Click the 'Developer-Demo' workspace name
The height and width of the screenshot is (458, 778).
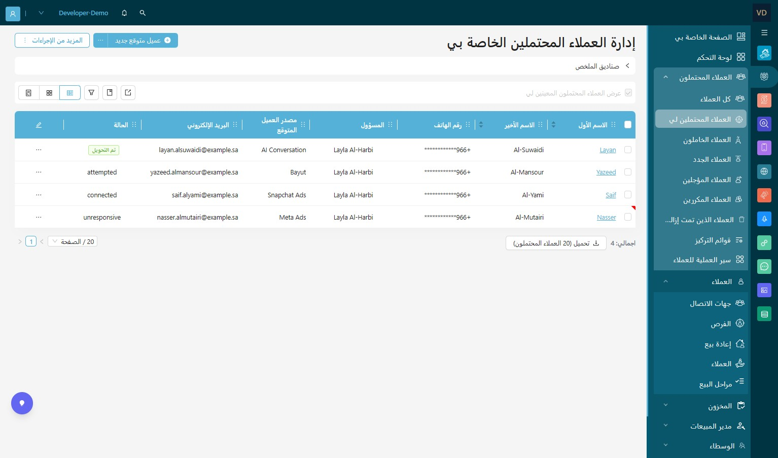tap(83, 13)
